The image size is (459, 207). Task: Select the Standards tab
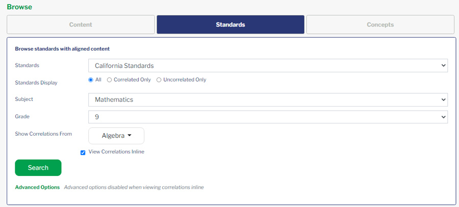(231, 24)
